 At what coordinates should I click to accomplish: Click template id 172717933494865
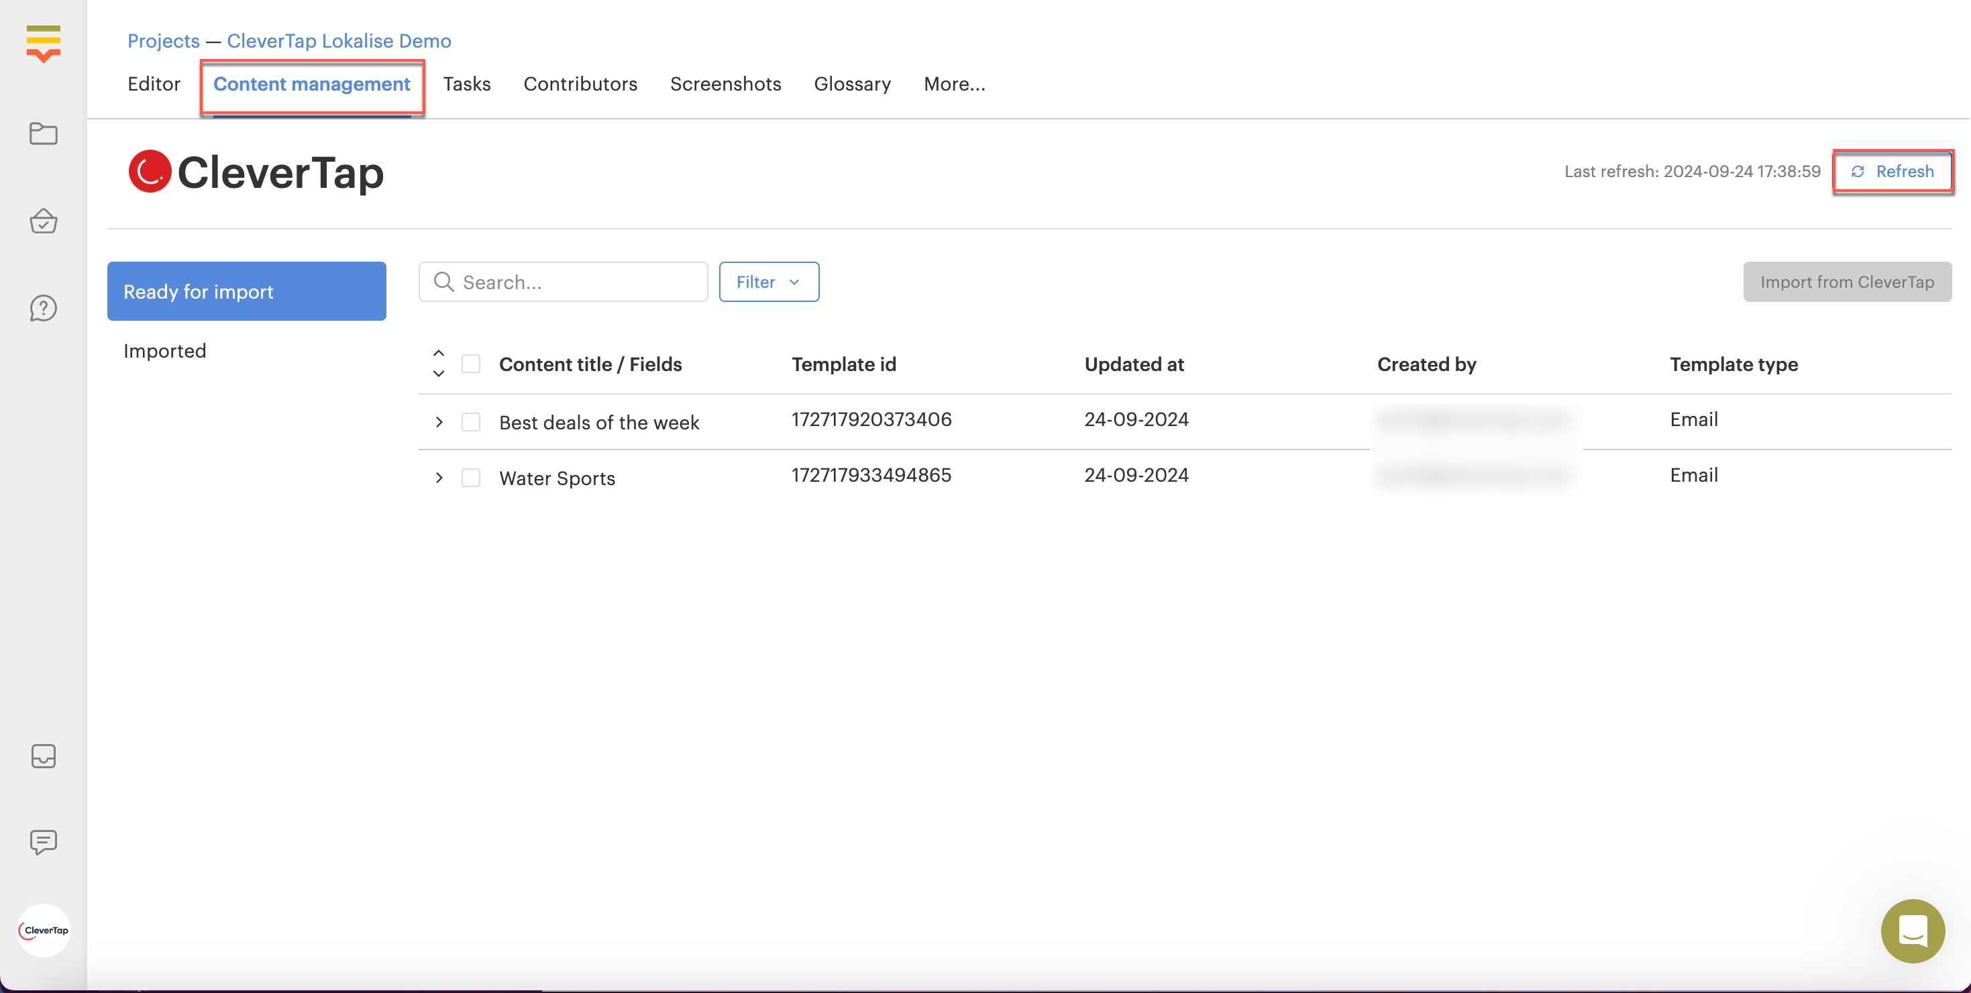point(871,475)
